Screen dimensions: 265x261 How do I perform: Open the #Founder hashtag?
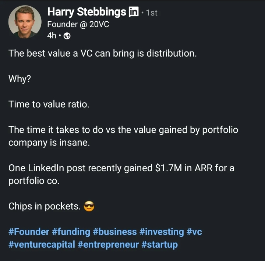tap(29, 232)
